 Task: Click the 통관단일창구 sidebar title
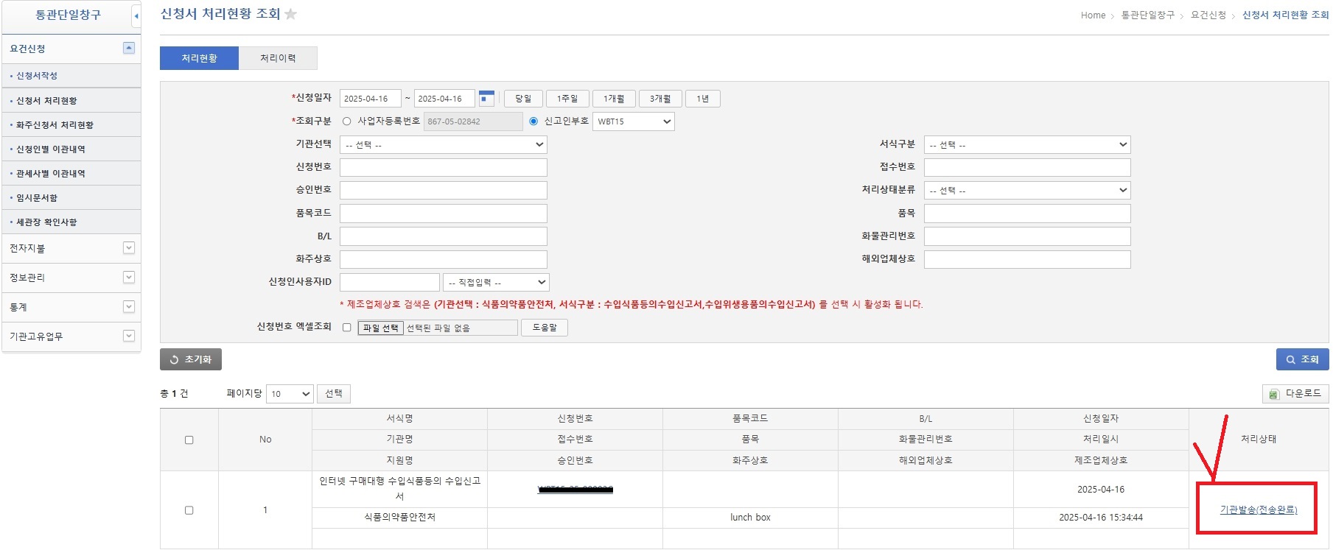click(68, 15)
